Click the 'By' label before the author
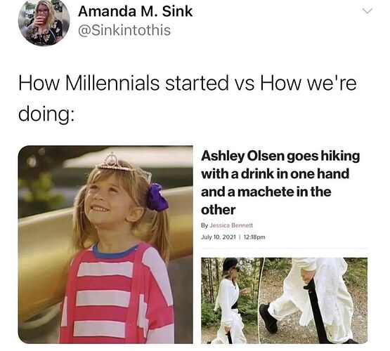The image size is (390, 351). (204, 225)
